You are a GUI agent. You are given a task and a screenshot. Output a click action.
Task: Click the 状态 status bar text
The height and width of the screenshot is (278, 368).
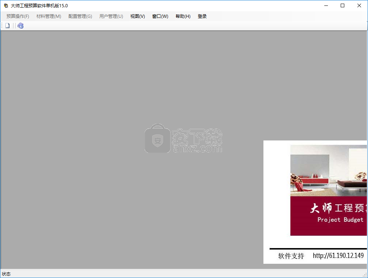point(6,274)
